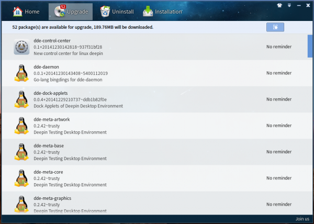Click version 0.0.1+20141230143408~5400112019
Image resolution: width=314 pixels, height=224 pixels.
71,73
